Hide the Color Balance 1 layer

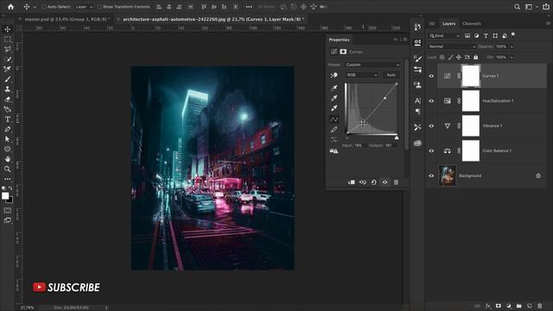coord(431,151)
